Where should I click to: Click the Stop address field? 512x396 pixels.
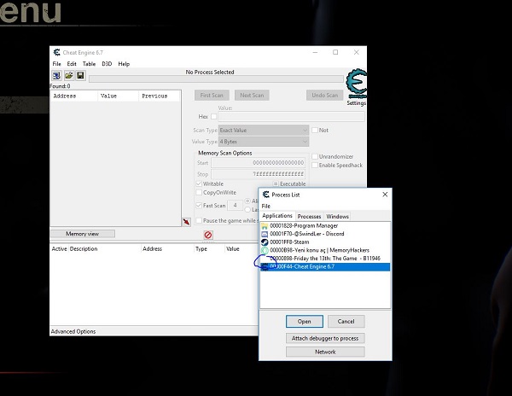pyautogui.click(x=258, y=174)
